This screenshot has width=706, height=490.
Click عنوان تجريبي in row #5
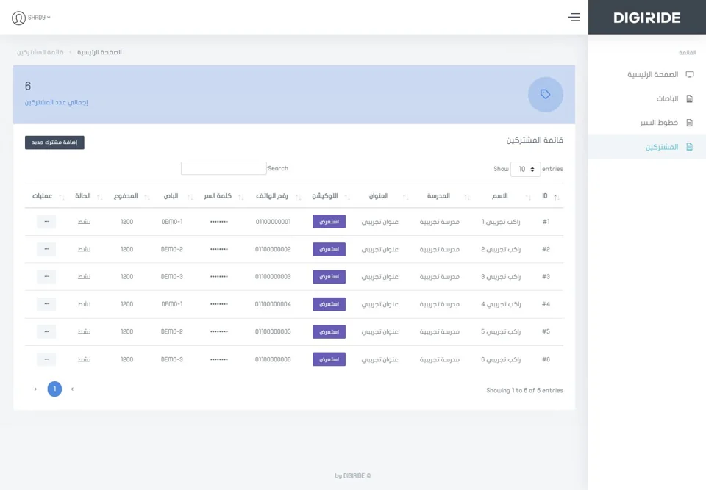(379, 331)
